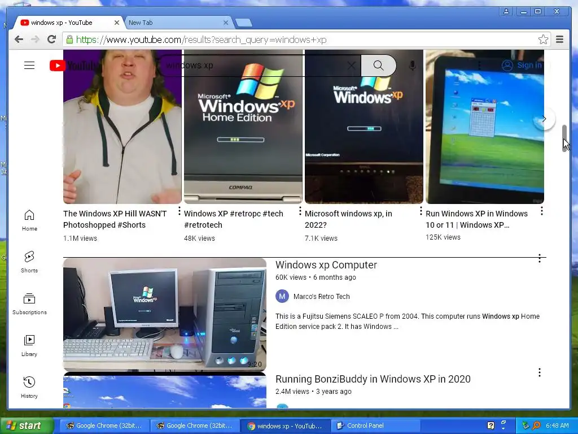
Task: Open options for 'Microsoft windows xp, in 2022?' short
Action: tap(421, 211)
